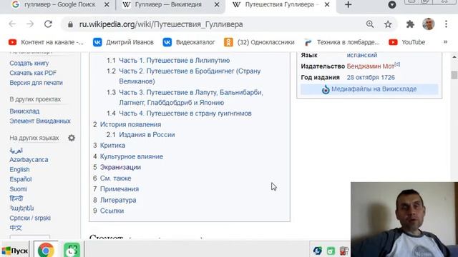Reload the page
Viewport: 458px width, 257px height.
tap(48, 24)
